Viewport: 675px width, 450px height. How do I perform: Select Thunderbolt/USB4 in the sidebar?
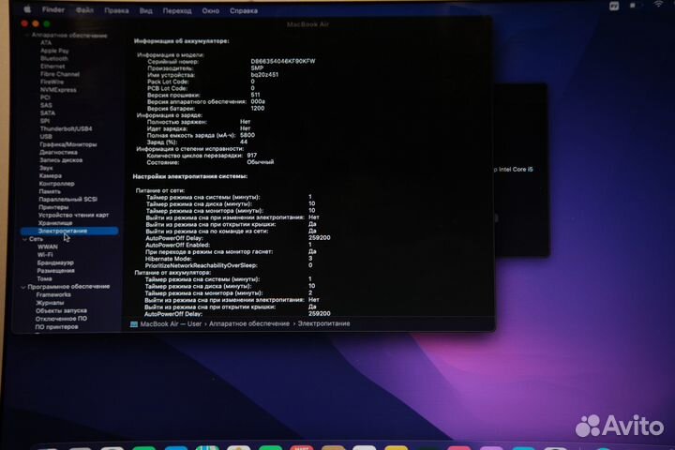(x=66, y=128)
